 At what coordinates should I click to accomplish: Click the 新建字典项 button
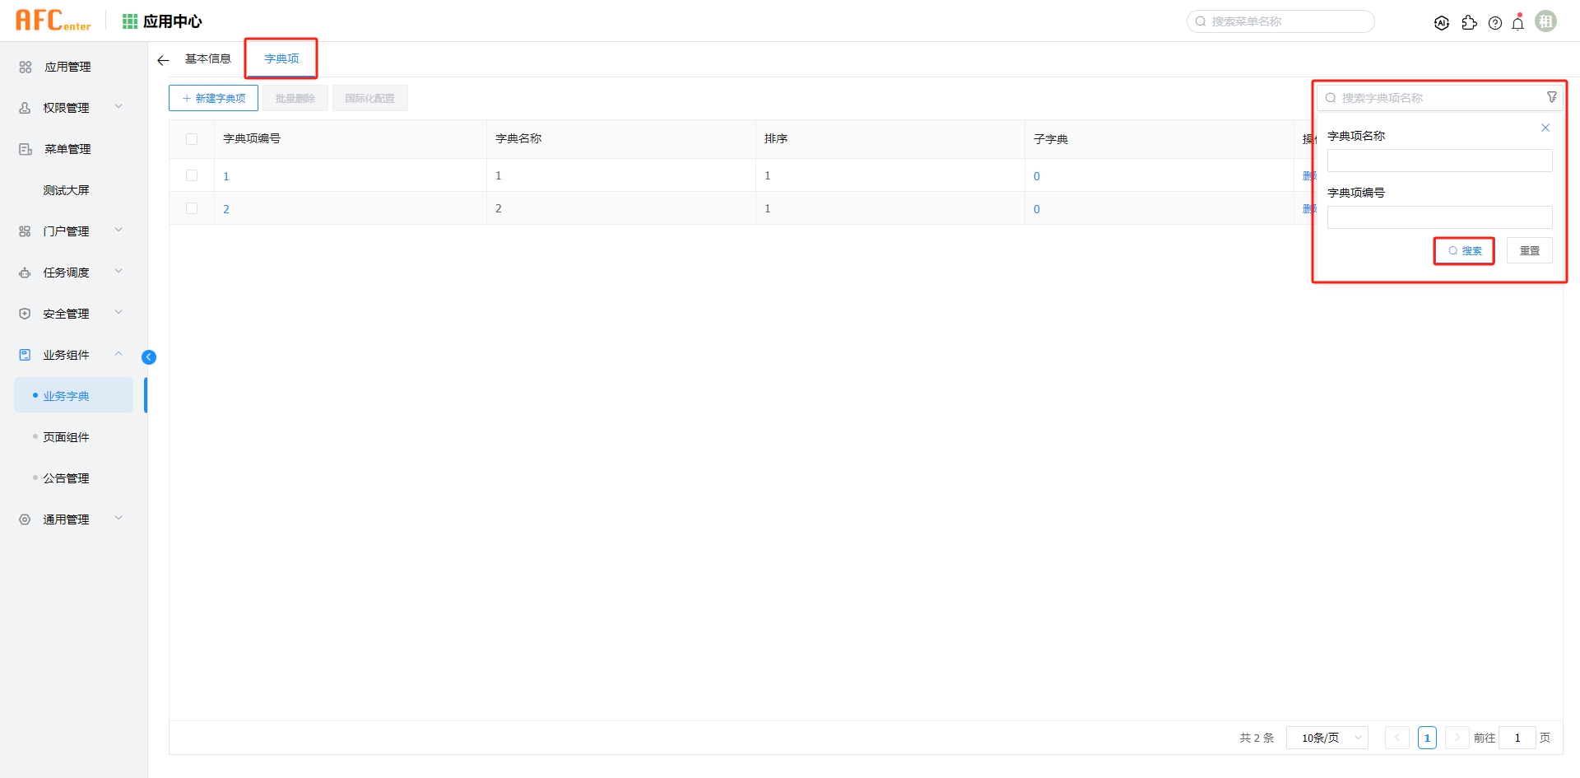213,97
